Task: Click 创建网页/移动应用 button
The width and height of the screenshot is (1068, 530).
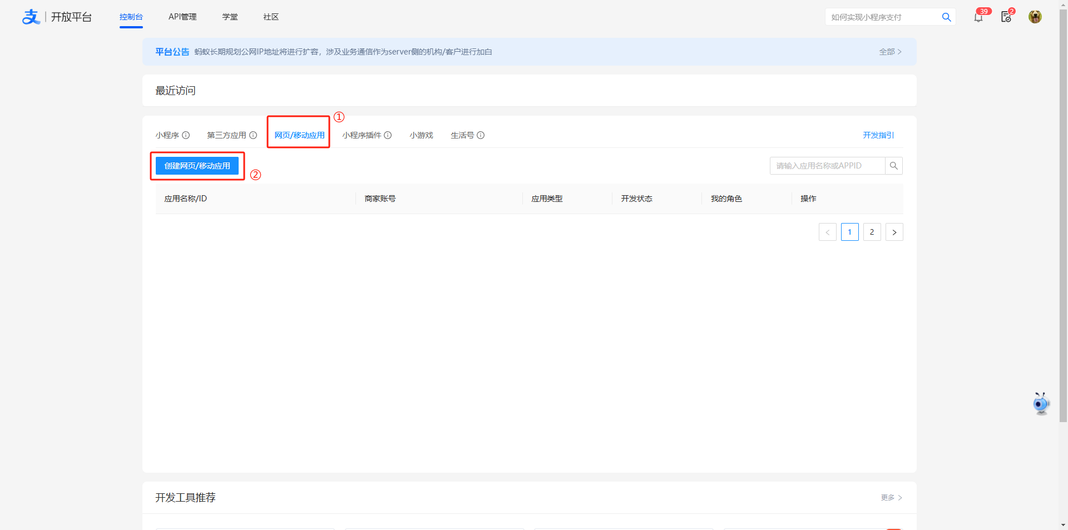Action: (197, 166)
